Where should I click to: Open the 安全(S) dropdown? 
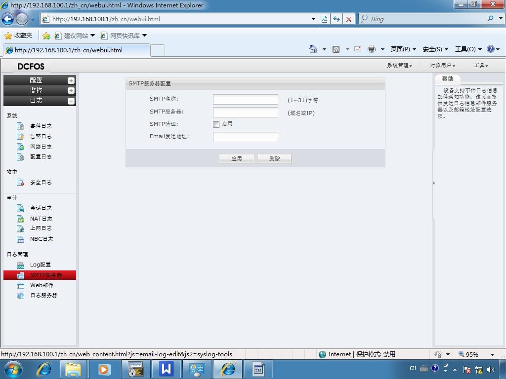pyautogui.click(x=435, y=49)
